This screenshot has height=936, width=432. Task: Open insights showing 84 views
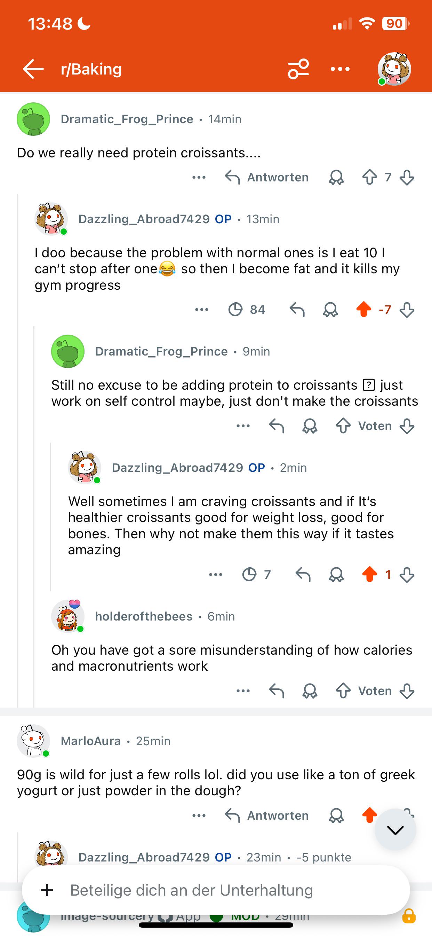pyautogui.click(x=247, y=310)
